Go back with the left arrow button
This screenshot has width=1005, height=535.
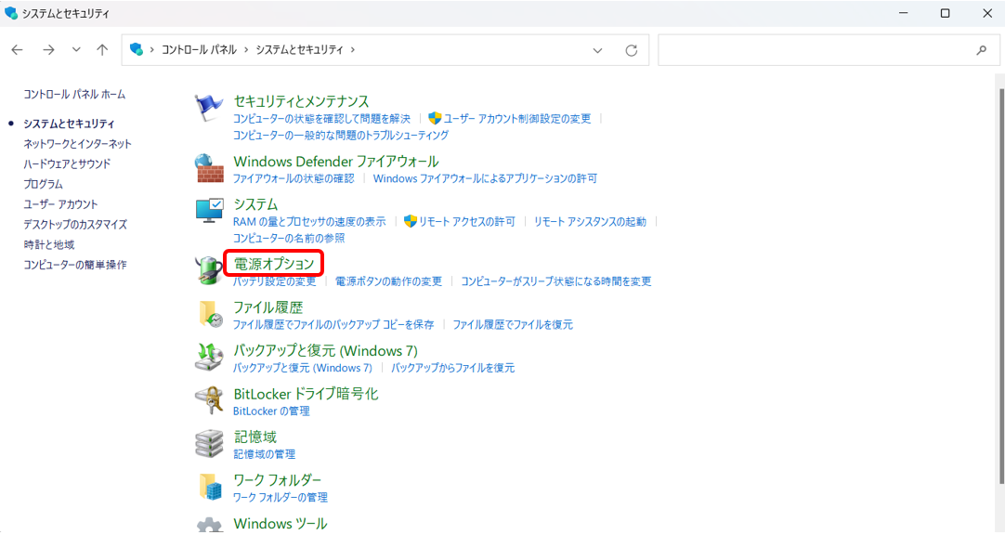point(18,49)
